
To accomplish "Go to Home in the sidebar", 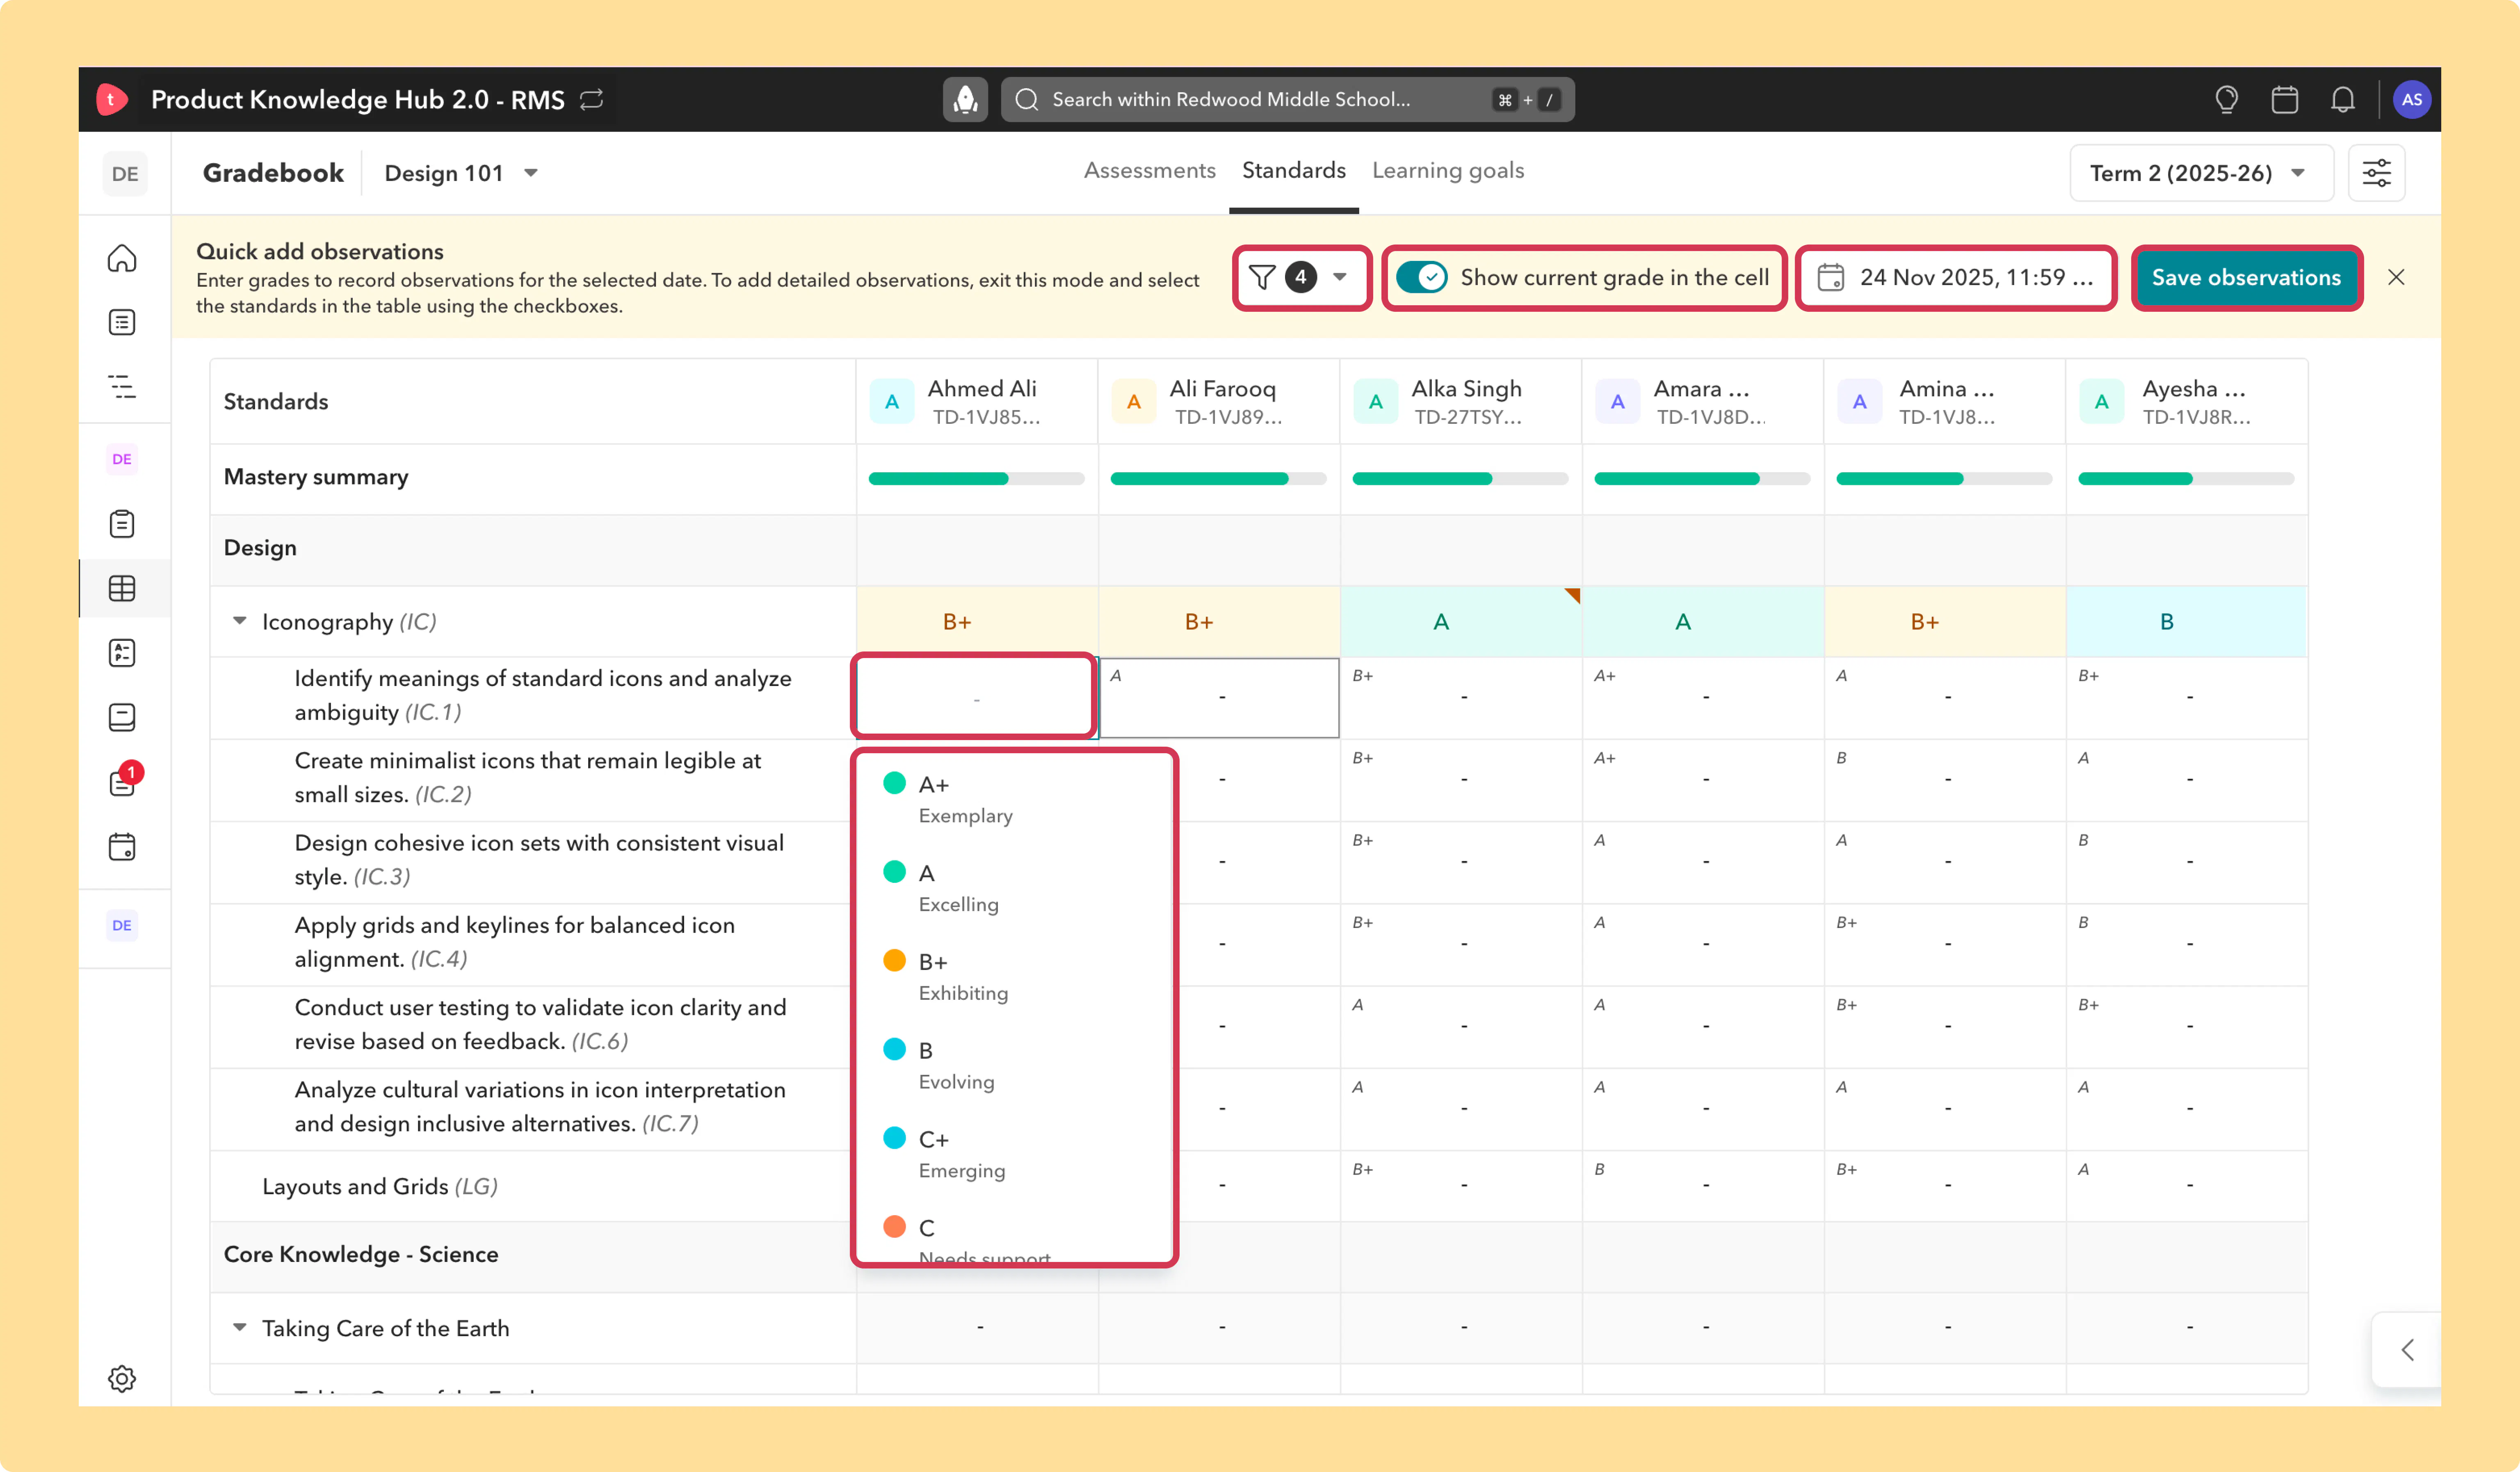I will coord(122,258).
